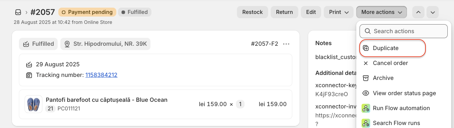
Task: Click the Cancel order X icon
Action: pyautogui.click(x=366, y=63)
